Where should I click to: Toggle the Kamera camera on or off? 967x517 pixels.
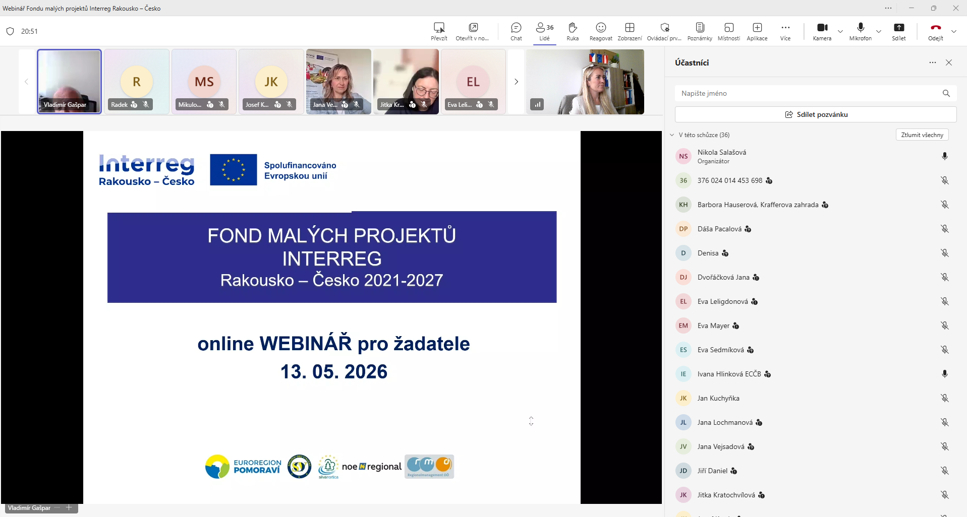pyautogui.click(x=822, y=31)
